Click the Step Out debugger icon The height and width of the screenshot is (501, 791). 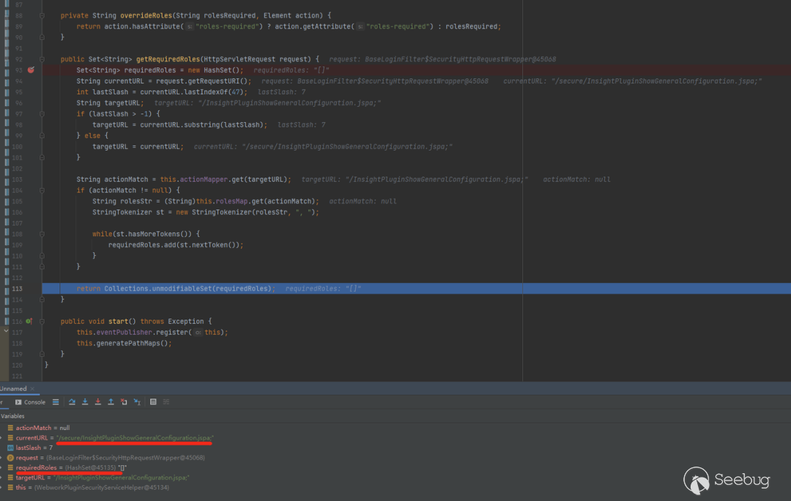(x=111, y=402)
